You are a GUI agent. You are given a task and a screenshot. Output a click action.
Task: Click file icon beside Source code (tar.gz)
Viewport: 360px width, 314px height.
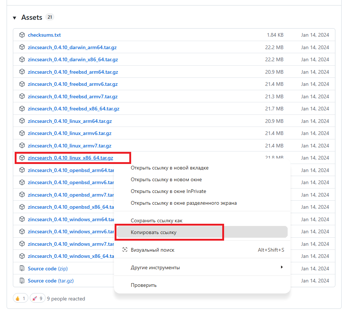tap(22, 281)
